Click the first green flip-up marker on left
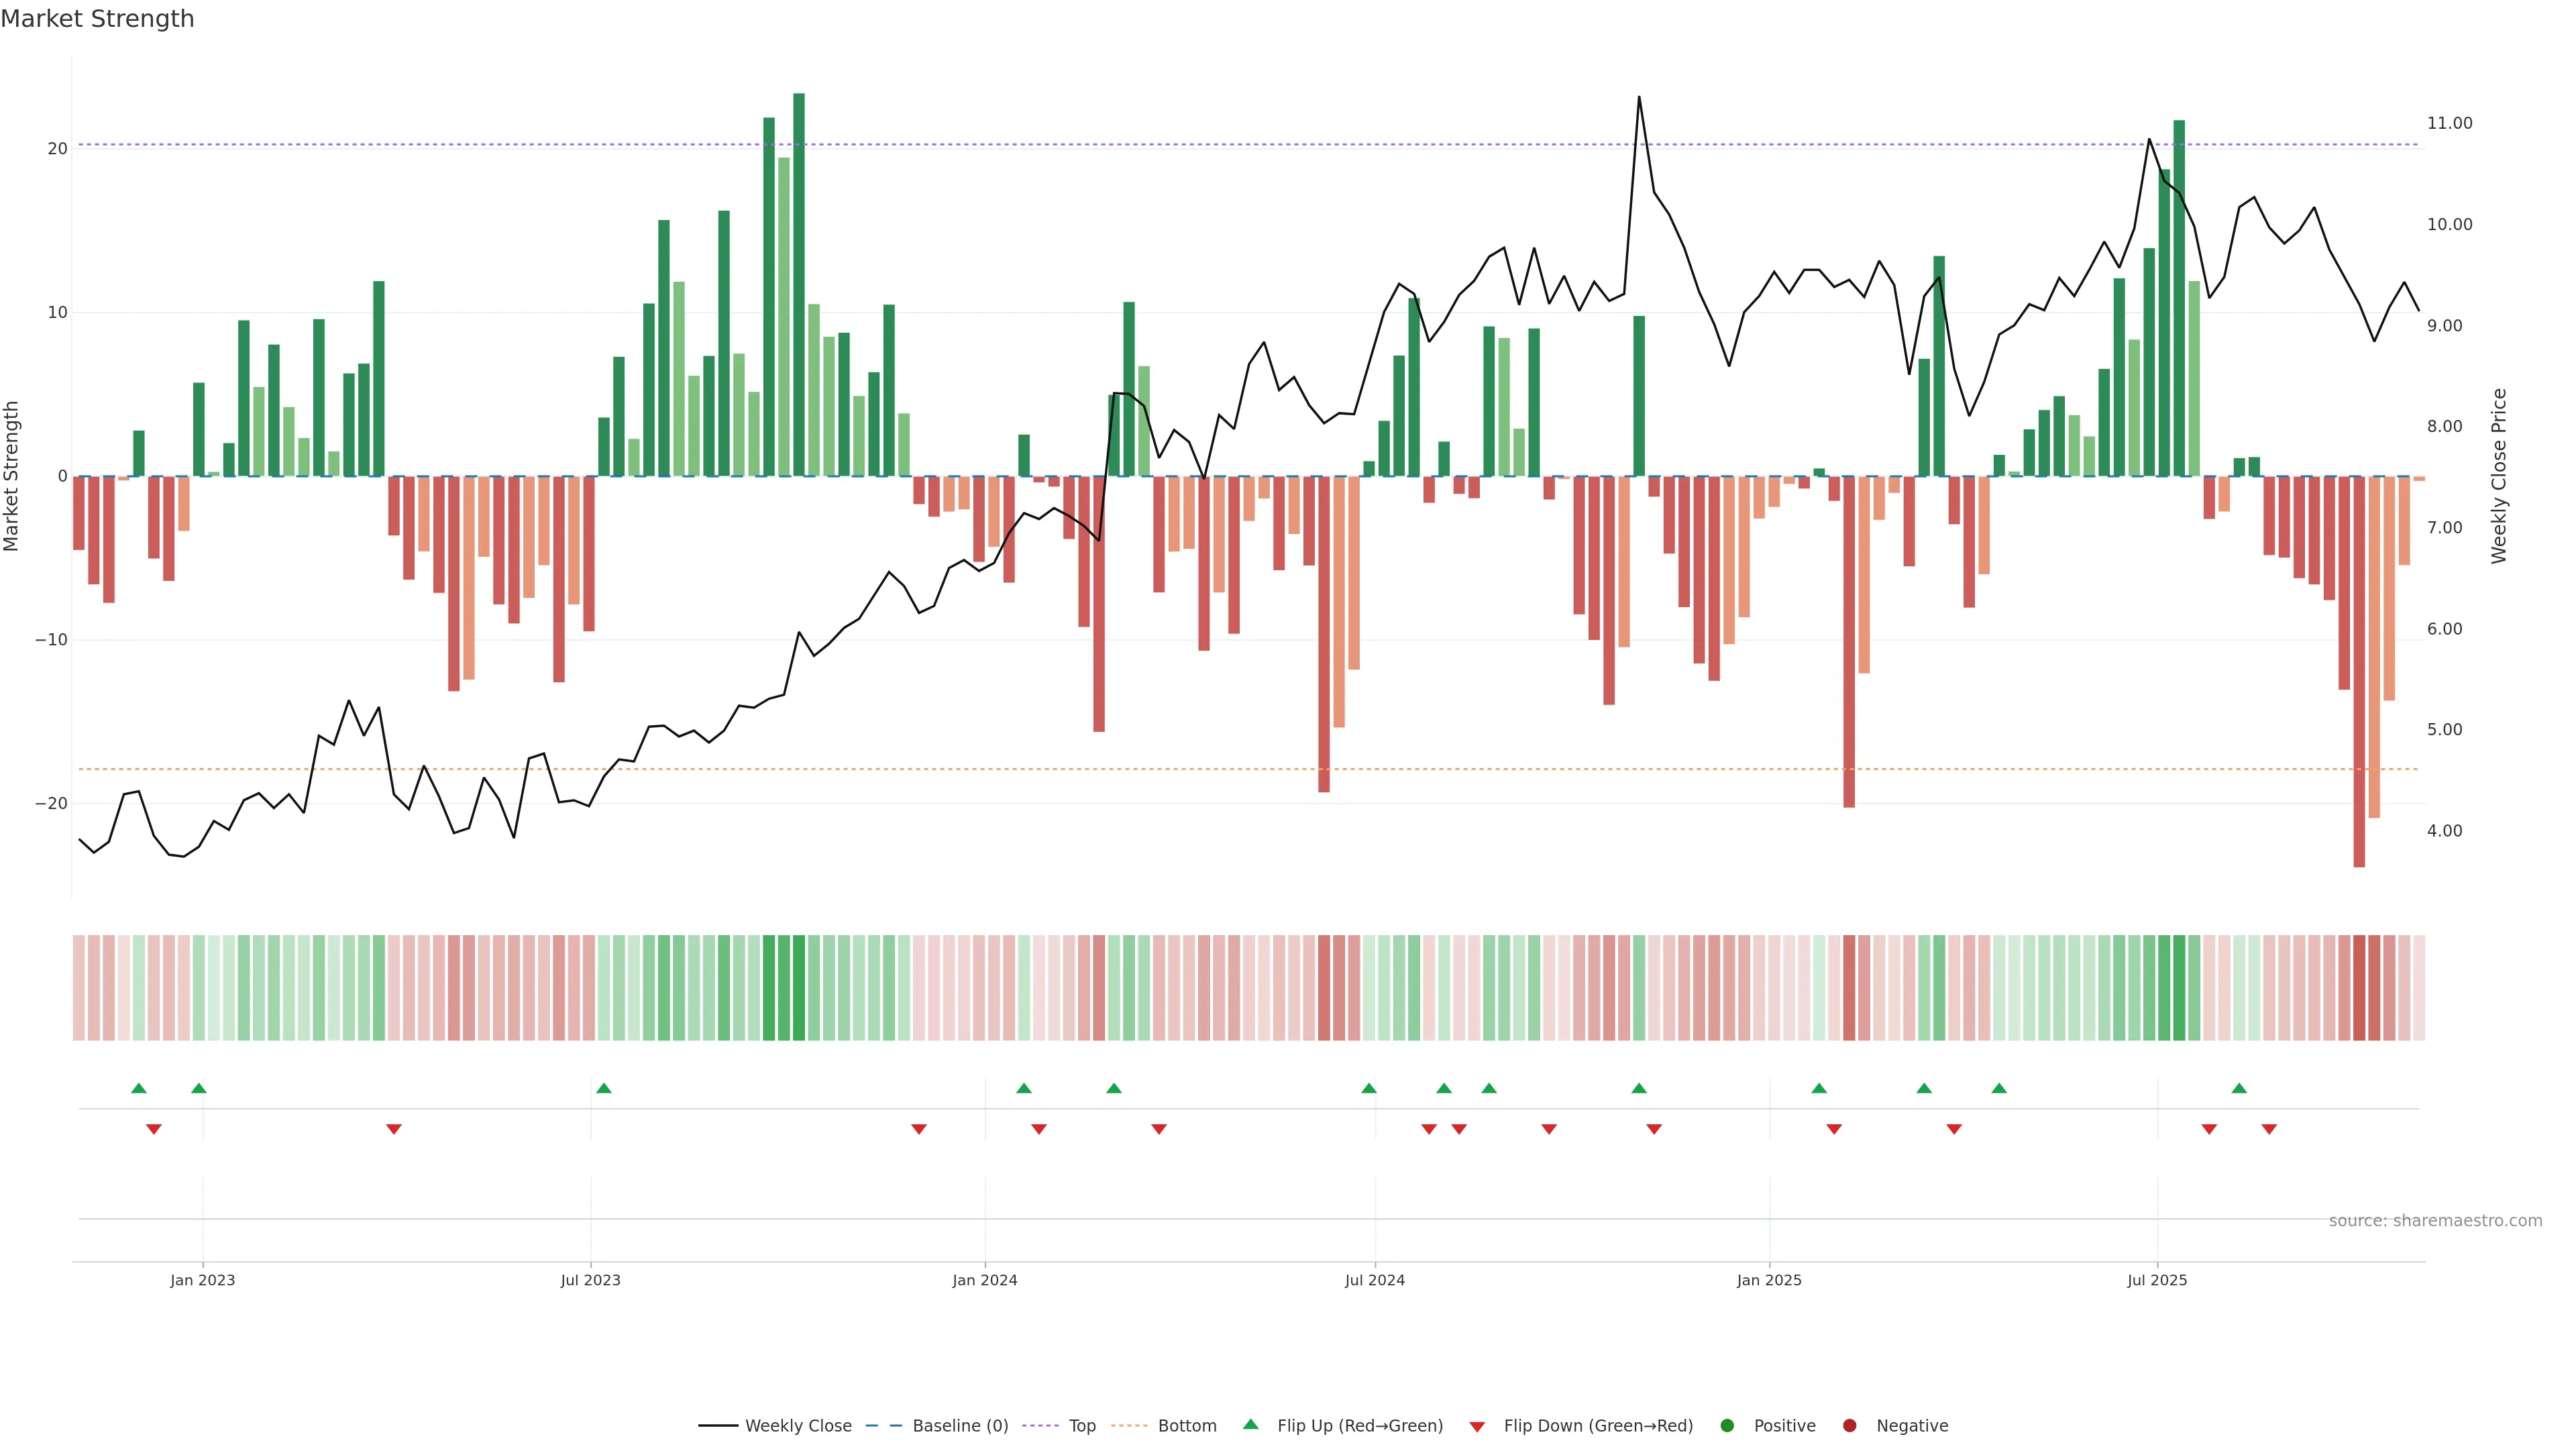2576x1449 pixels. click(139, 1088)
